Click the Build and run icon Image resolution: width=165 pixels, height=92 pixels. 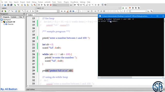tap(45, 5)
